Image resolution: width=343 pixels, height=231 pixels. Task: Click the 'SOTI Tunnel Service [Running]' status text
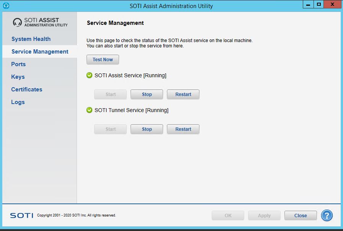[x=131, y=110]
